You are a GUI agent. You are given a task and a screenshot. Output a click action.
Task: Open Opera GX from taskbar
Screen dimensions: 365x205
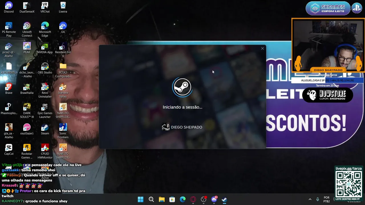[x=193, y=199]
